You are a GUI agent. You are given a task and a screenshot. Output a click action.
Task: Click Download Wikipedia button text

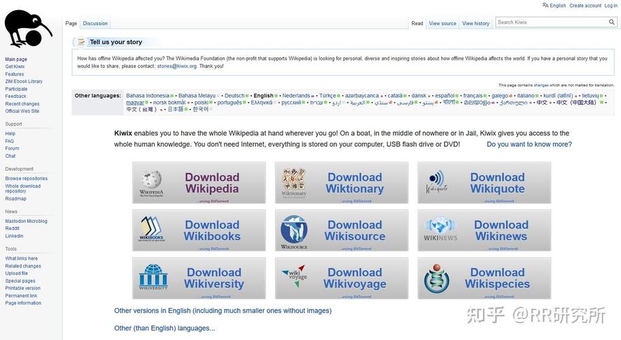click(212, 183)
